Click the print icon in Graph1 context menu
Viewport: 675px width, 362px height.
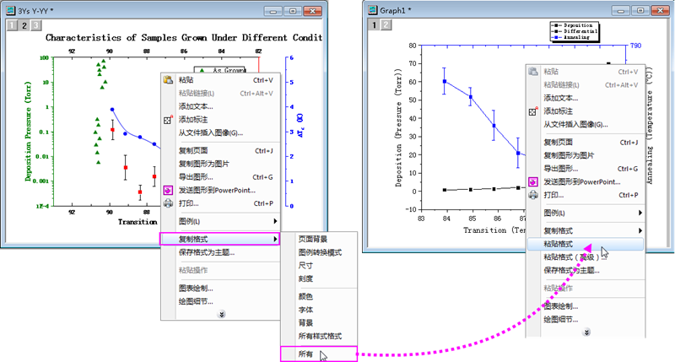(533, 195)
